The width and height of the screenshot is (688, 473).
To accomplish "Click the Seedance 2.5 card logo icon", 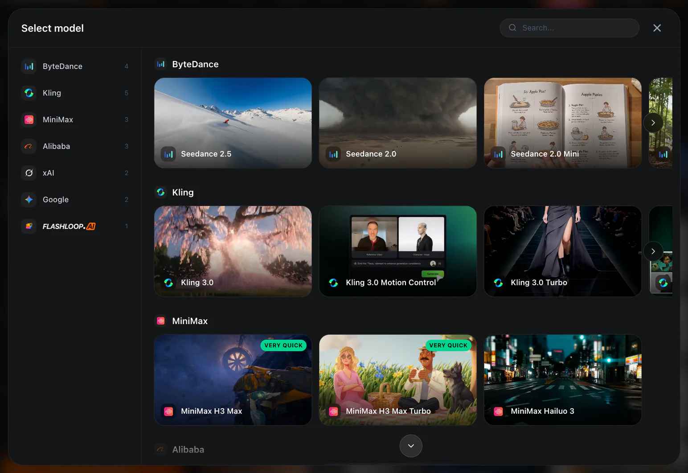I will coord(168,154).
